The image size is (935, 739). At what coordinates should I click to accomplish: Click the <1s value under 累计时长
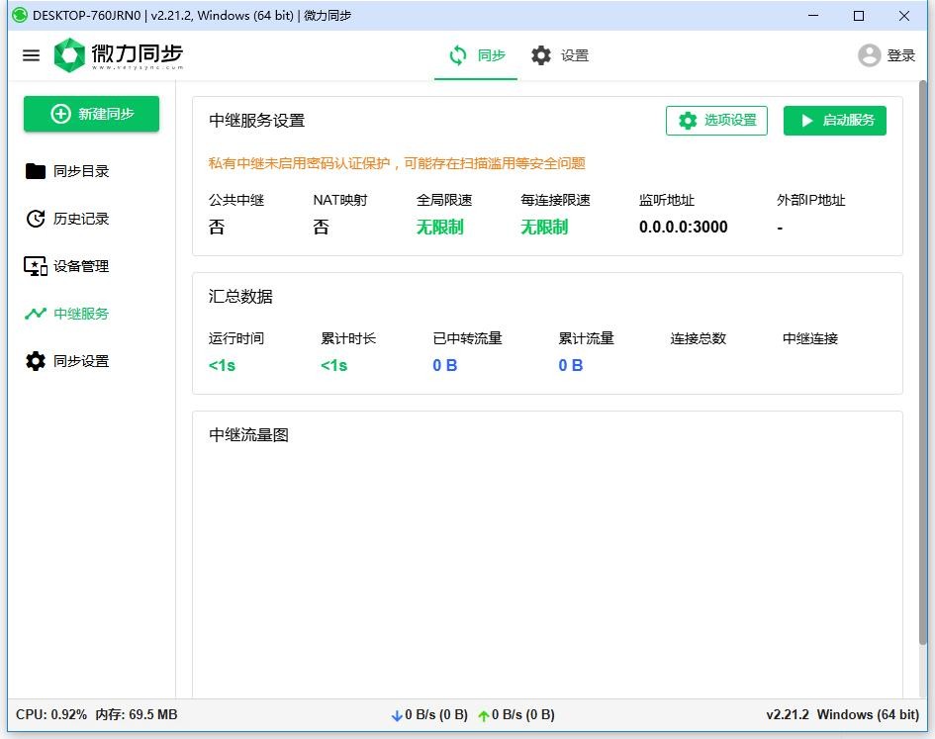coord(334,365)
